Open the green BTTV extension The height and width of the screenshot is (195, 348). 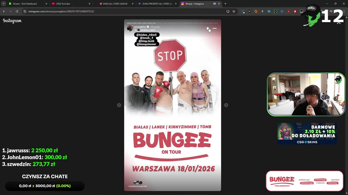point(275,11)
